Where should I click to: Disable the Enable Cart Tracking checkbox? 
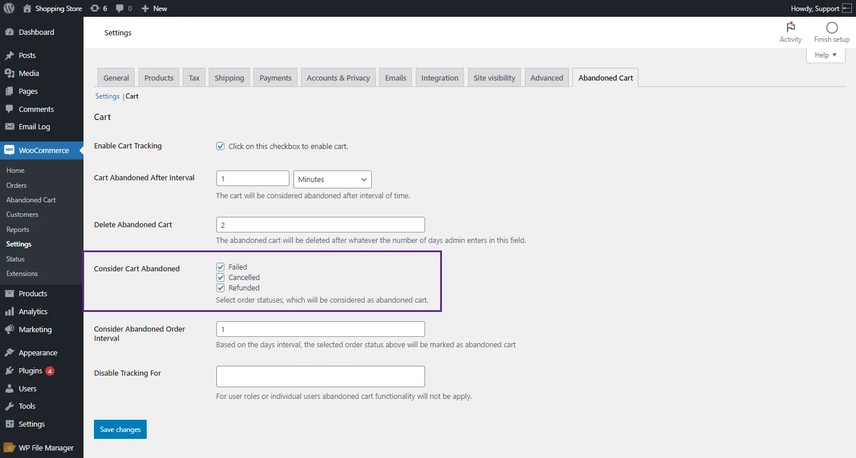(x=220, y=146)
